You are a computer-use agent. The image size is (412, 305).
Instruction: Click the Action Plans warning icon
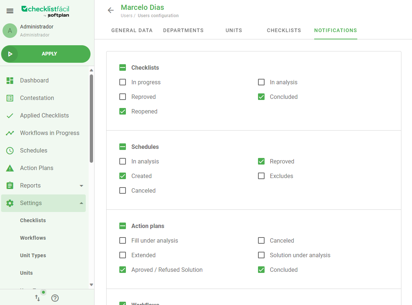10,168
